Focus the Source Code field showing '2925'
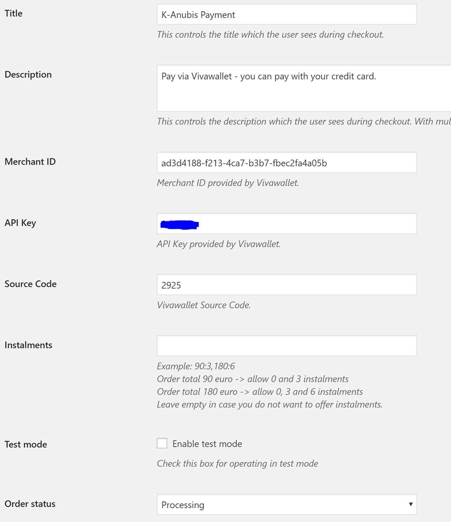This screenshot has height=522, width=451. pyautogui.click(x=287, y=284)
